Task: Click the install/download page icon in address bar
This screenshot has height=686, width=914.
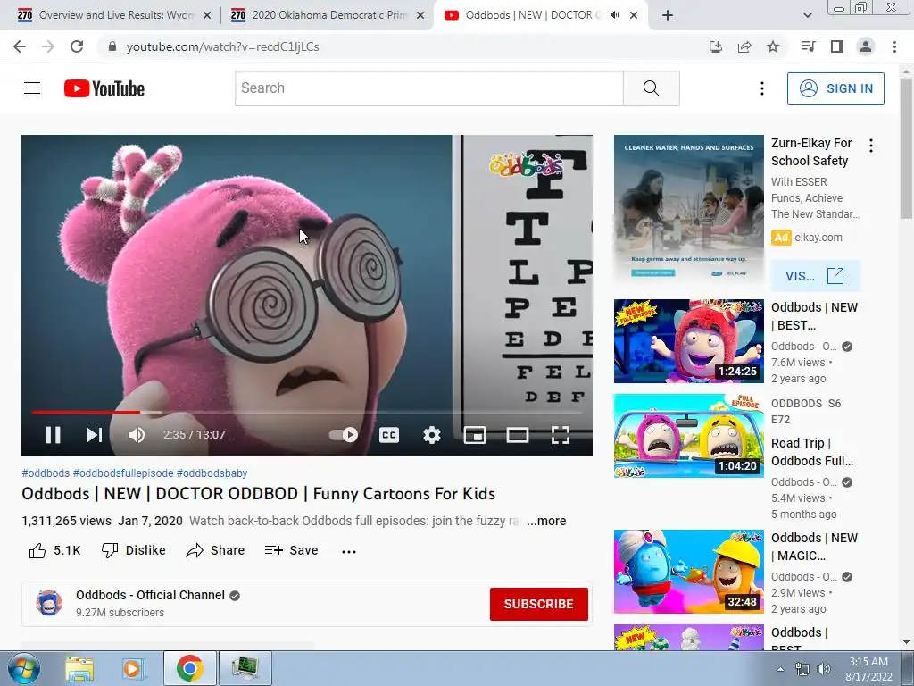Action: pyautogui.click(x=715, y=46)
